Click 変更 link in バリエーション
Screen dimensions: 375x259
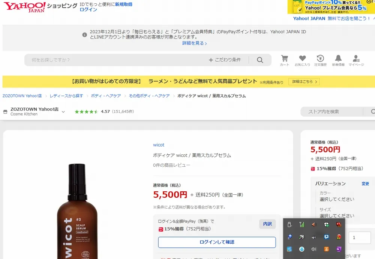(365, 184)
